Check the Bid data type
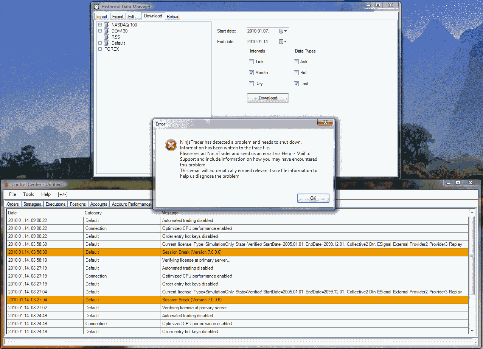Image resolution: width=483 pixels, height=349 pixels. [x=297, y=73]
